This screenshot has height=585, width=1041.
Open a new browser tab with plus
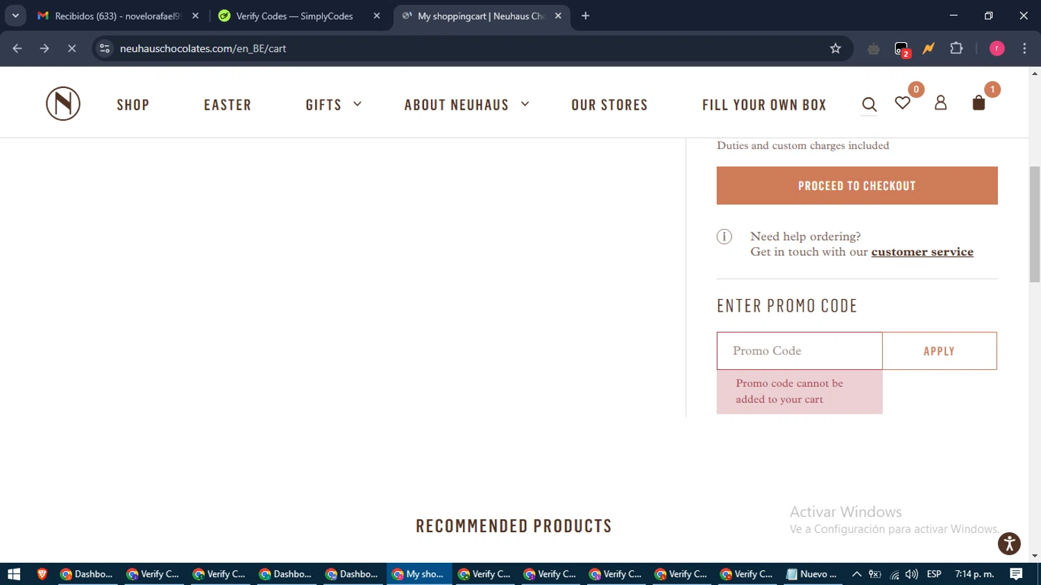click(x=586, y=16)
